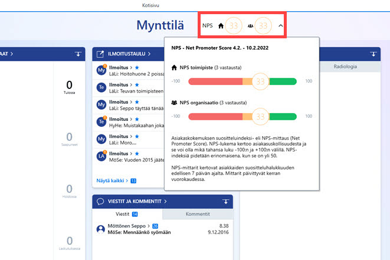Click the NPS organisaatio people icon in header

[251, 25]
